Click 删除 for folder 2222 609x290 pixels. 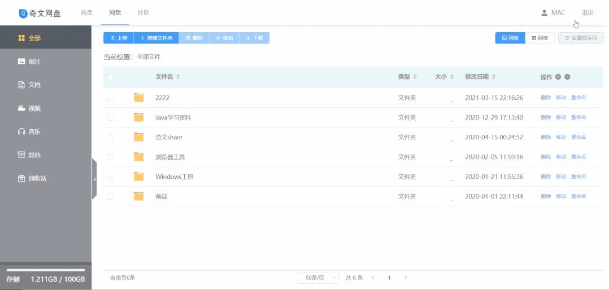(x=546, y=97)
